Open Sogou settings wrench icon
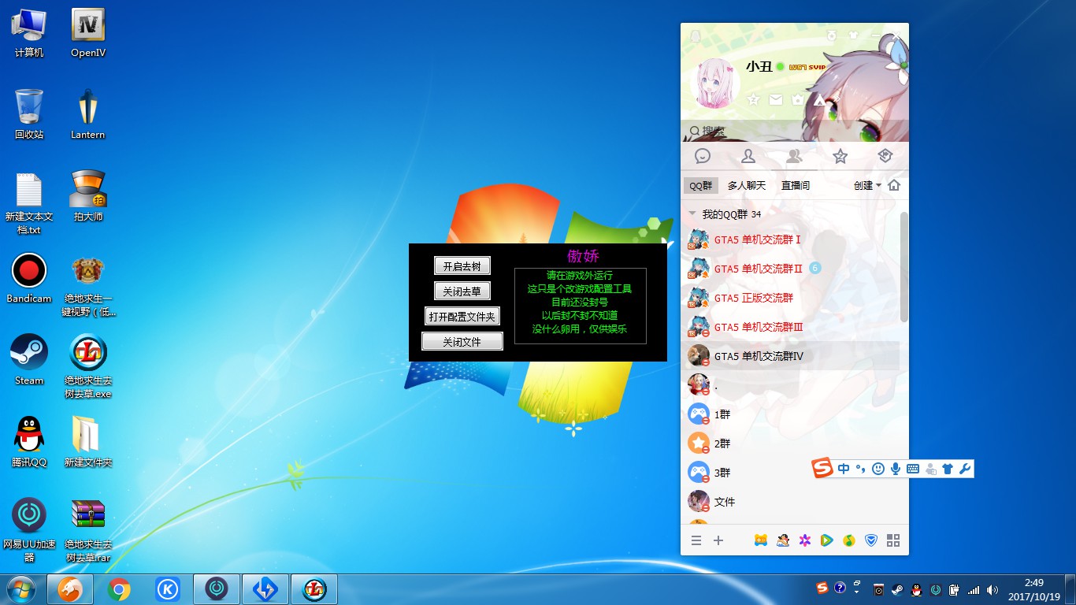The height and width of the screenshot is (605, 1076). 965,469
